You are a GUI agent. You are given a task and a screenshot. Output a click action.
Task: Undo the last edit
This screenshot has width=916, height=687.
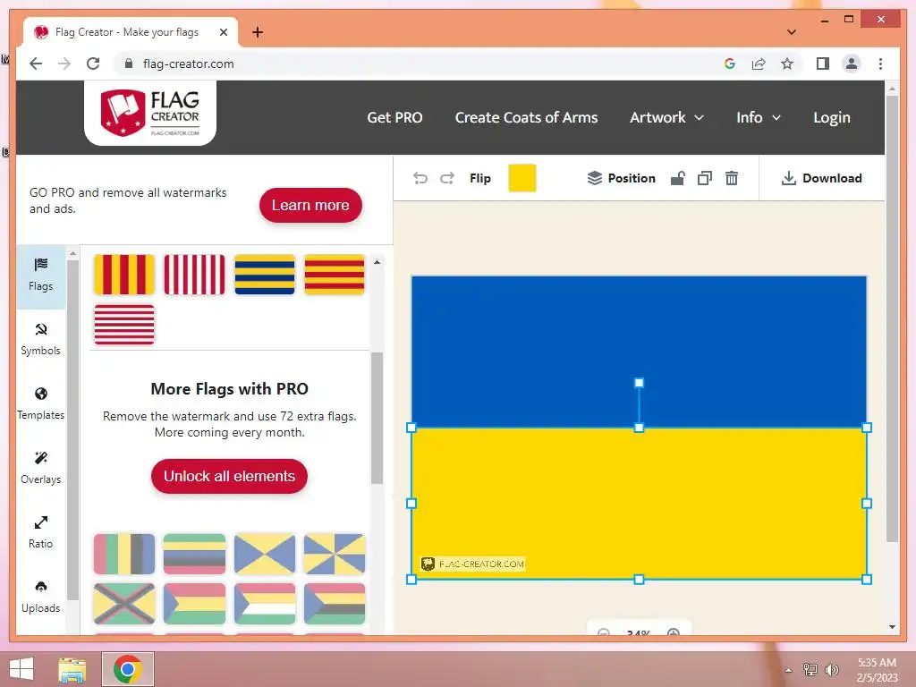pyautogui.click(x=420, y=178)
